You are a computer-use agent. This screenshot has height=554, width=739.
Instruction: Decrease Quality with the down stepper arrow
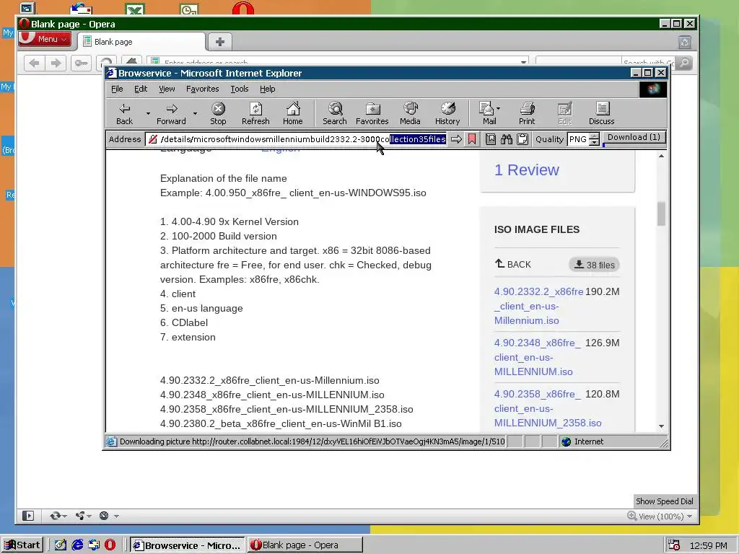point(595,142)
